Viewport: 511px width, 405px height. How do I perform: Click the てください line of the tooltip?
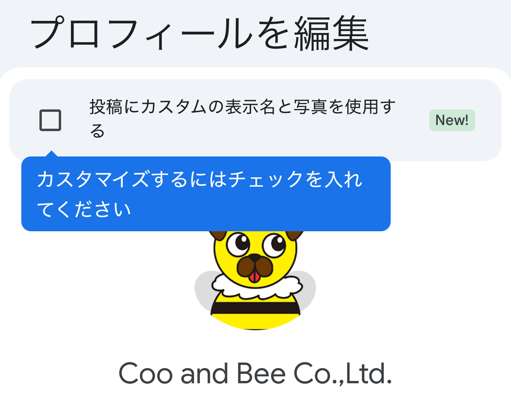point(84,210)
